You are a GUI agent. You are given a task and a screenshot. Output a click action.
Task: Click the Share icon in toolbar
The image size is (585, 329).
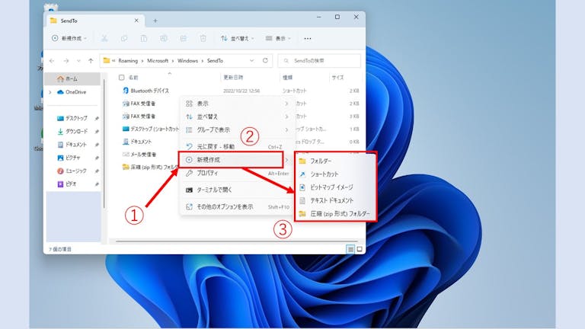tap(183, 38)
